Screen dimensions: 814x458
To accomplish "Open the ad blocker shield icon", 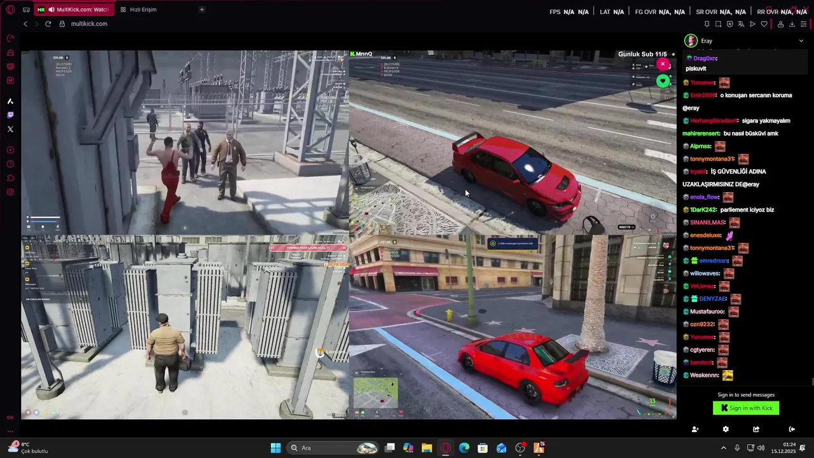I will click(x=729, y=24).
